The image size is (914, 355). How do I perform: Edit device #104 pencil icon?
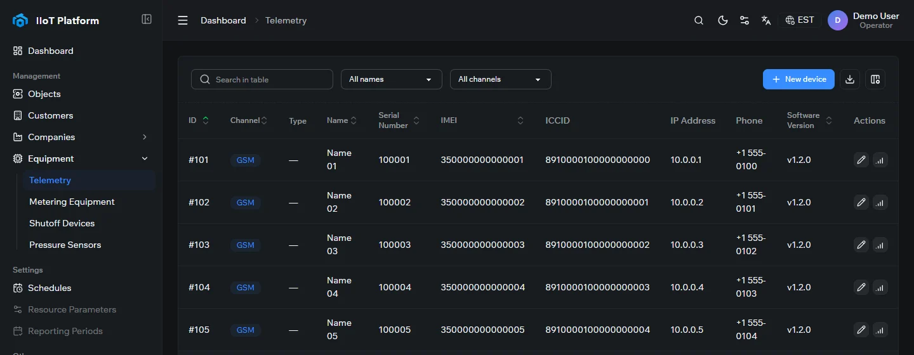(861, 287)
